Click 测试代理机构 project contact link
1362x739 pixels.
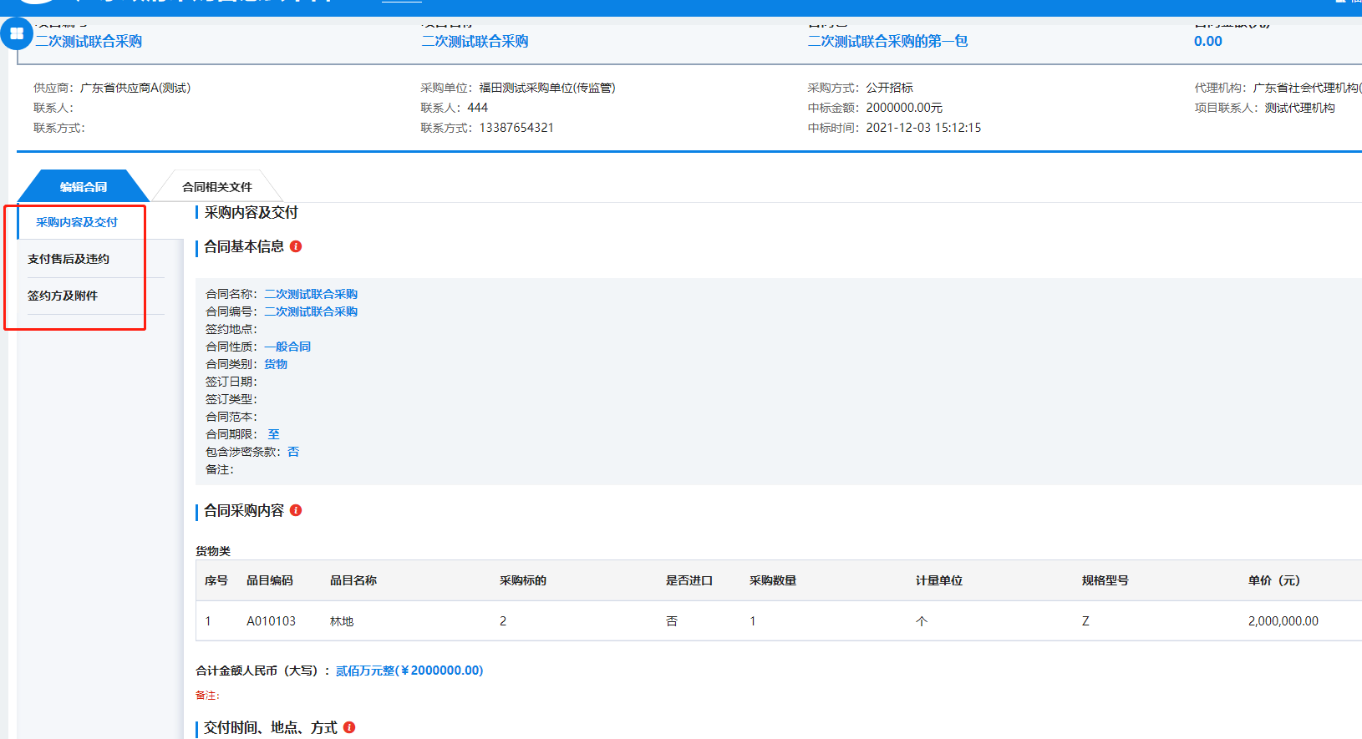(1299, 108)
